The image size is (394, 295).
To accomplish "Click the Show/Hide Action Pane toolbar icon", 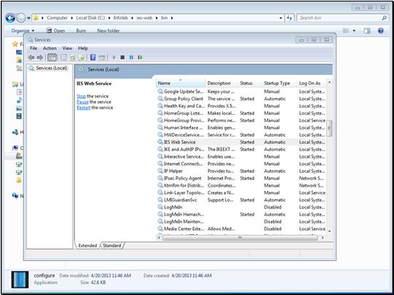I will pos(102,57).
